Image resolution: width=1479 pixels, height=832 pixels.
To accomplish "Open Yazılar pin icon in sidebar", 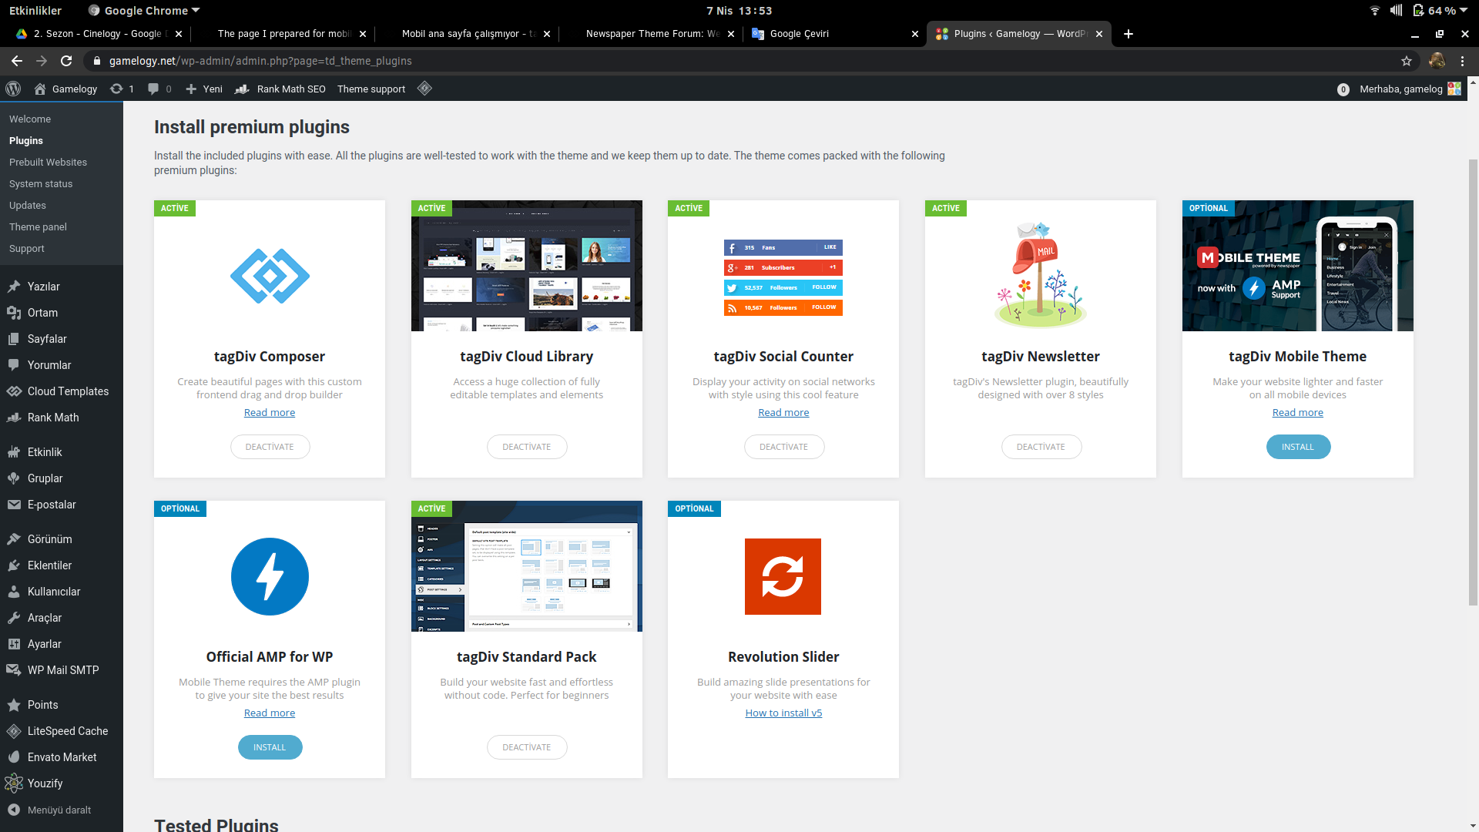I will (14, 287).
